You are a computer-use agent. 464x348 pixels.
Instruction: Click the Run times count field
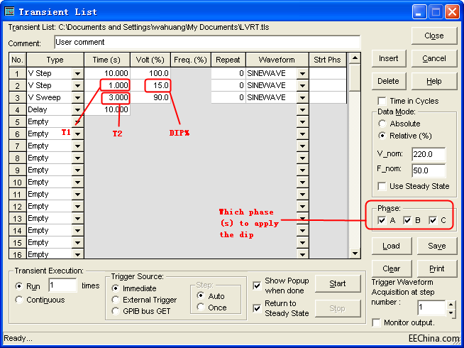62,286
